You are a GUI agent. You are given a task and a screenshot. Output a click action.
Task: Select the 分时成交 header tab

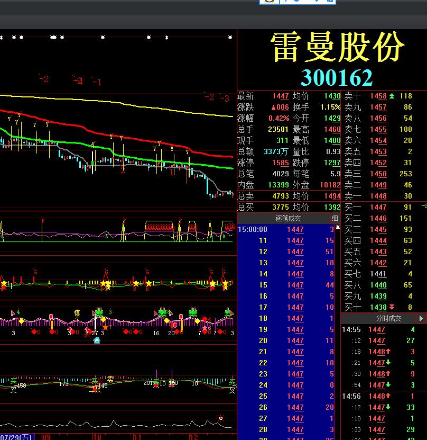[x=388, y=318]
